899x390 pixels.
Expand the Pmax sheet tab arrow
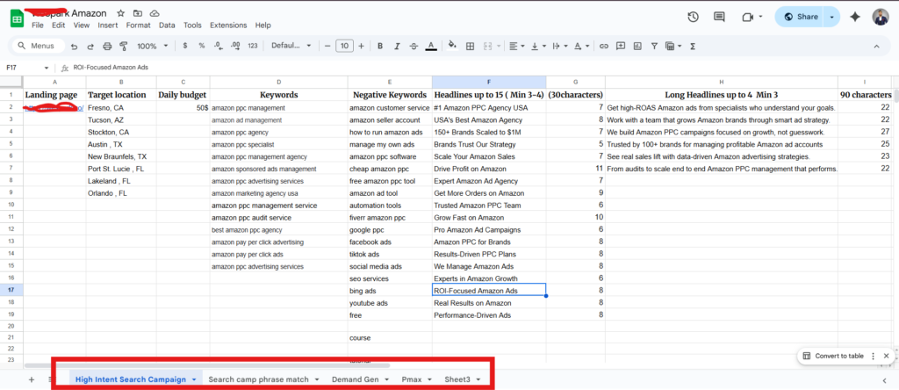(x=428, y=379)
